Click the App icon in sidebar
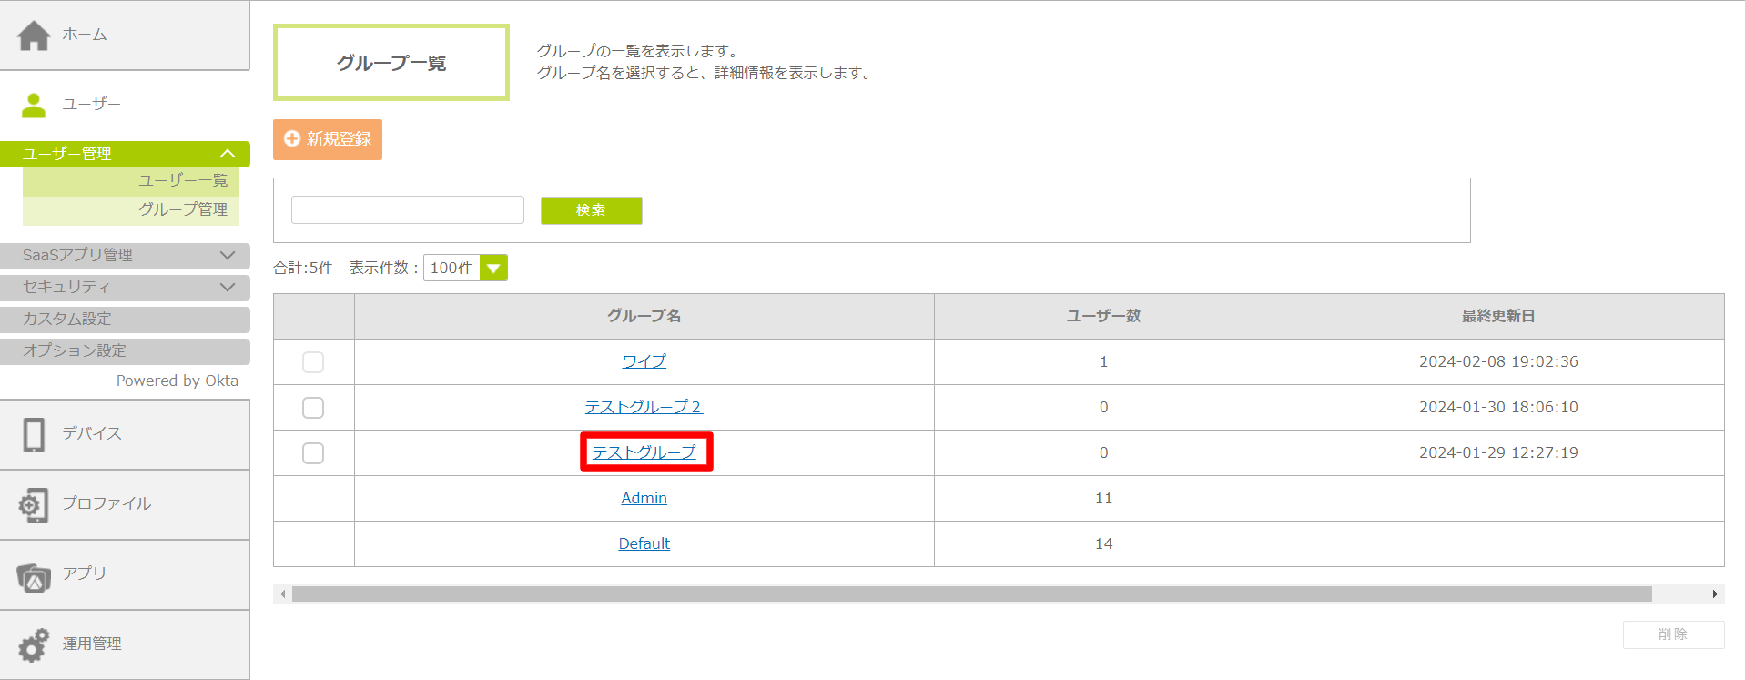The width and height of the screenshot is (1745, 680). click(x=34, y=576)
